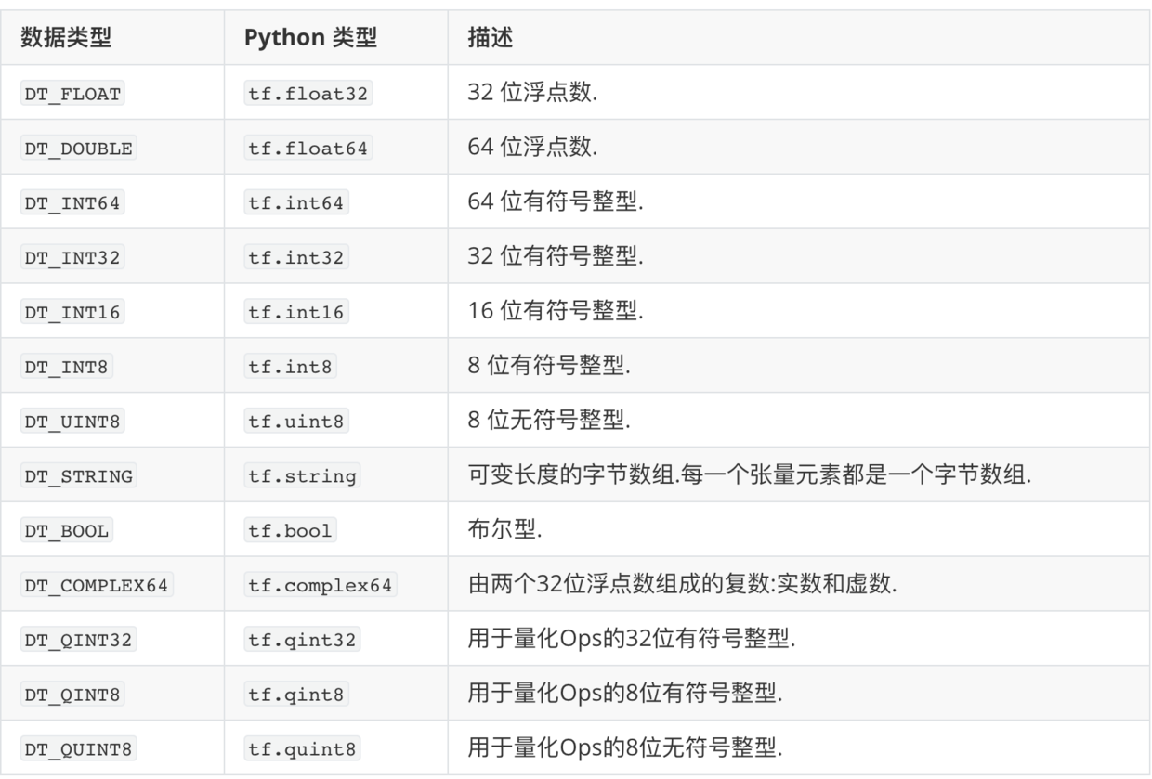
Task: Click the 可变长度的字节数组 description
Action: tap(751, 477)
